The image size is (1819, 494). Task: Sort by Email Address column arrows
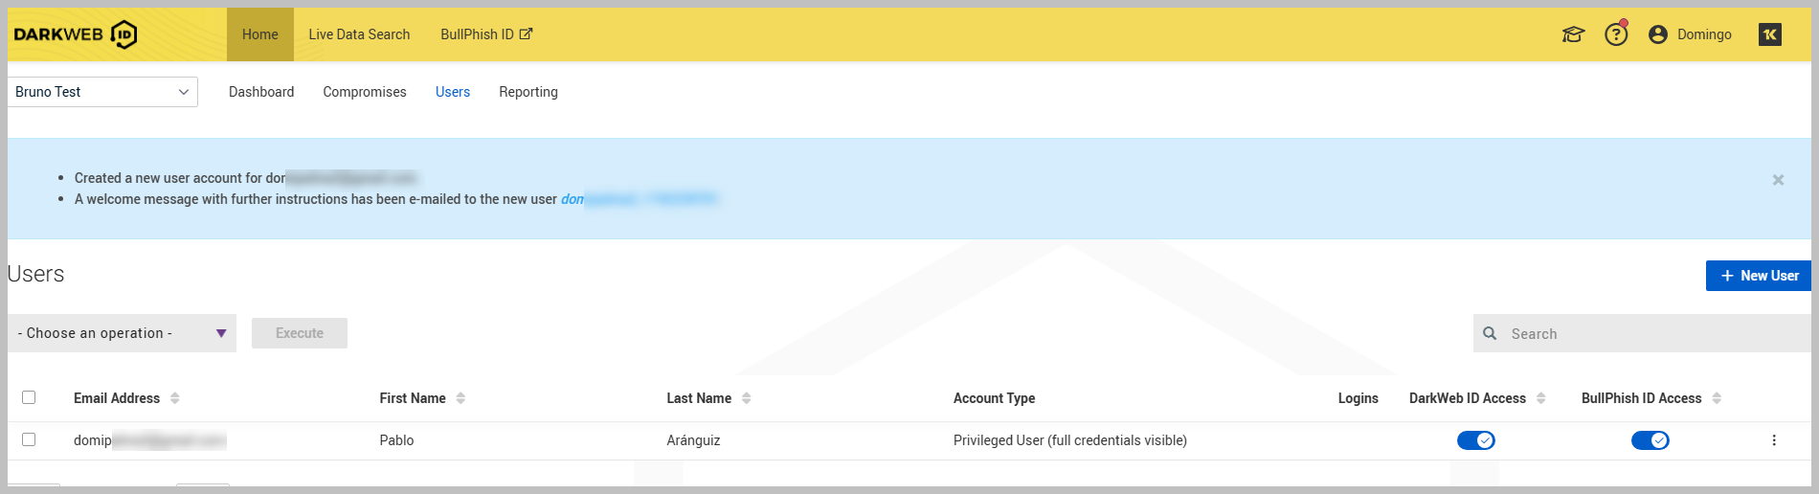click(175, 398)
